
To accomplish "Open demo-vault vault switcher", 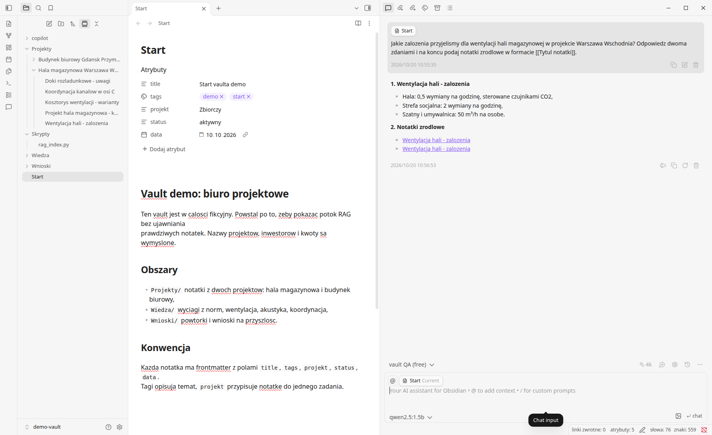I will (x=43, y=427).
